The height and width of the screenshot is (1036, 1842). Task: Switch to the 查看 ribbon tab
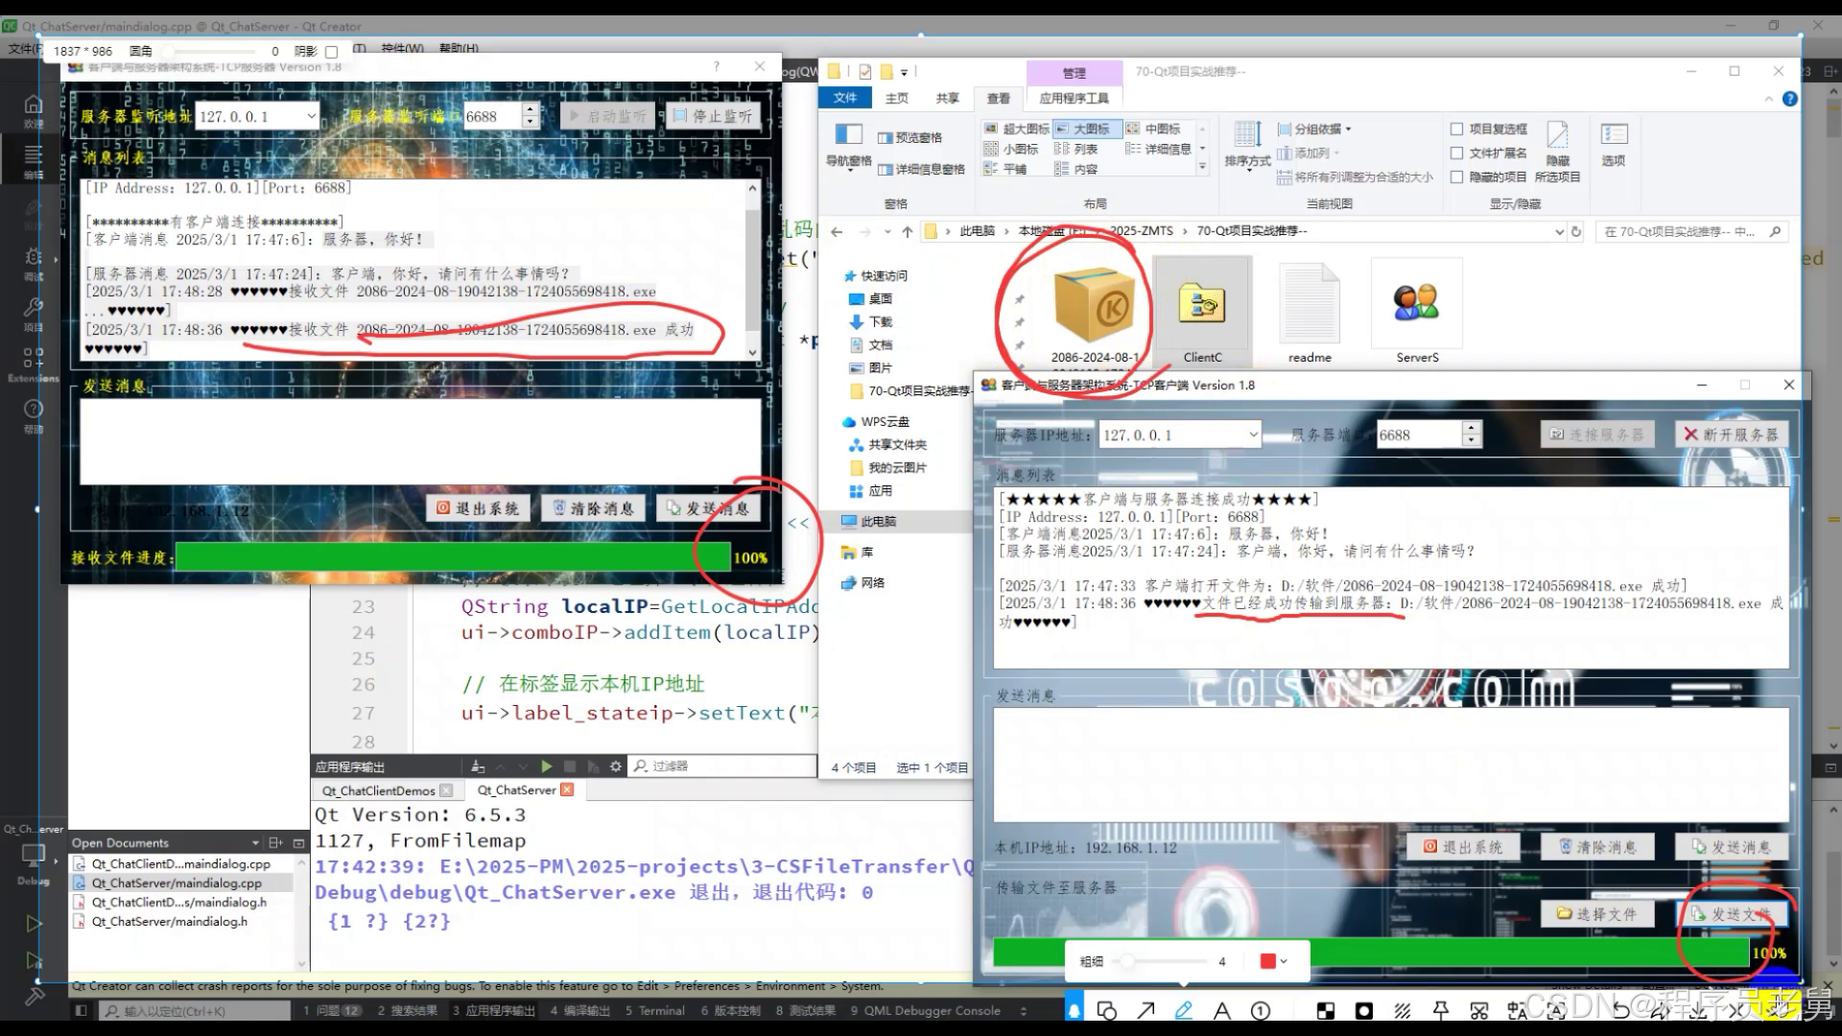click(998, 98)
